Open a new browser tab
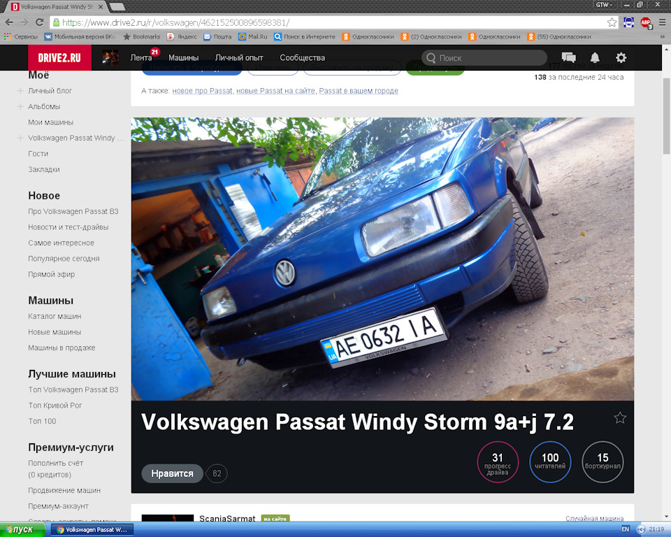The height and width of the screenshot is (537, 671). [x=117, y=7]
